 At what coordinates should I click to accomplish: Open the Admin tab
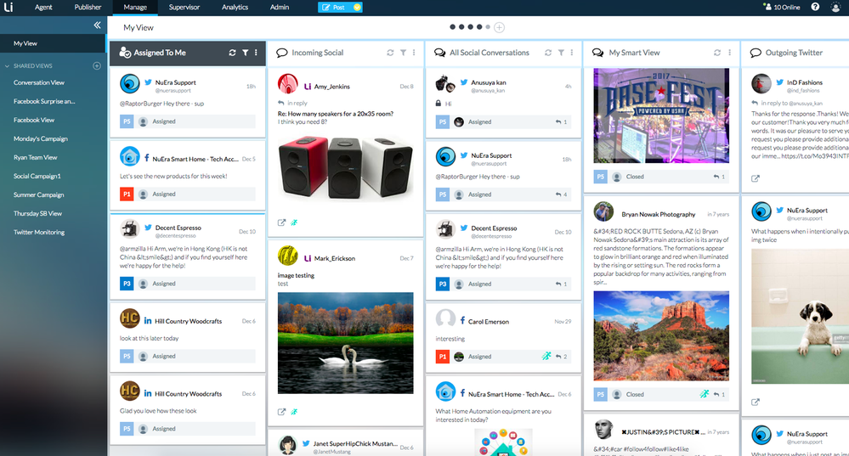click(x=280, y=7)
